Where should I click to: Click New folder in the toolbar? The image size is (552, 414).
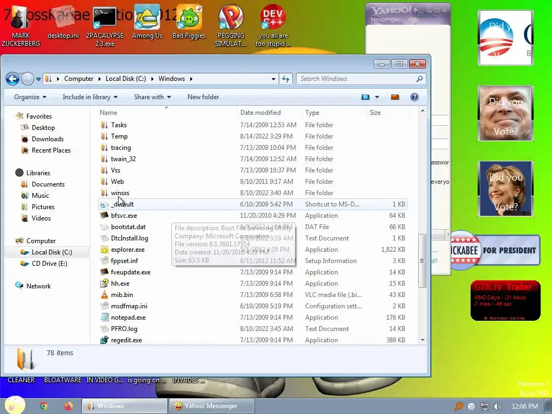[203, 97]
